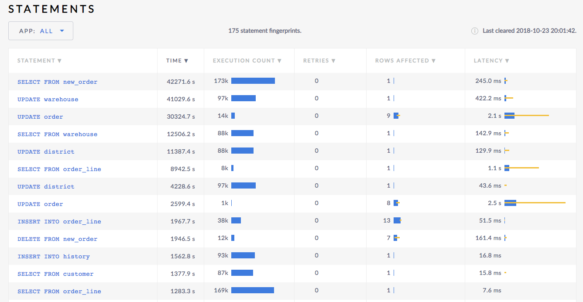
Task: Click the info icon beside Last cleared
Action: coord(474,31)
